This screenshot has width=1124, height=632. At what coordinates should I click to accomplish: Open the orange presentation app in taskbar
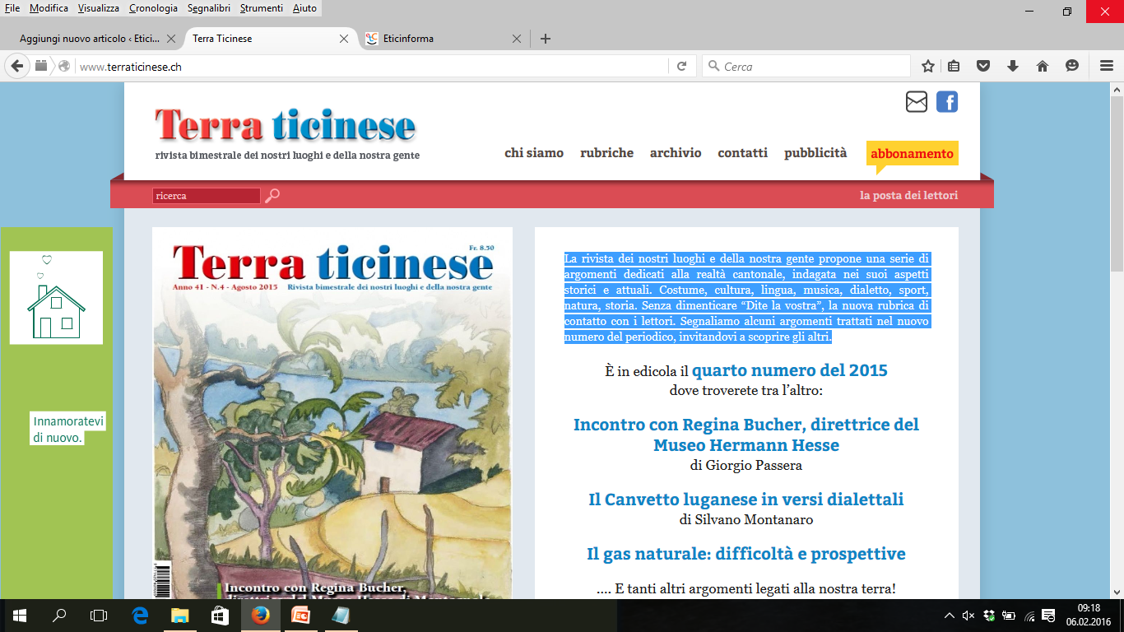tap(300, 616)
